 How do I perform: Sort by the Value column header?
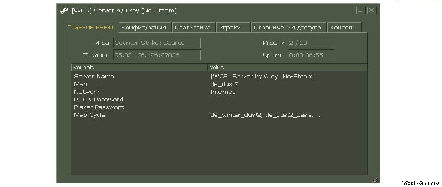click(287, 67)
